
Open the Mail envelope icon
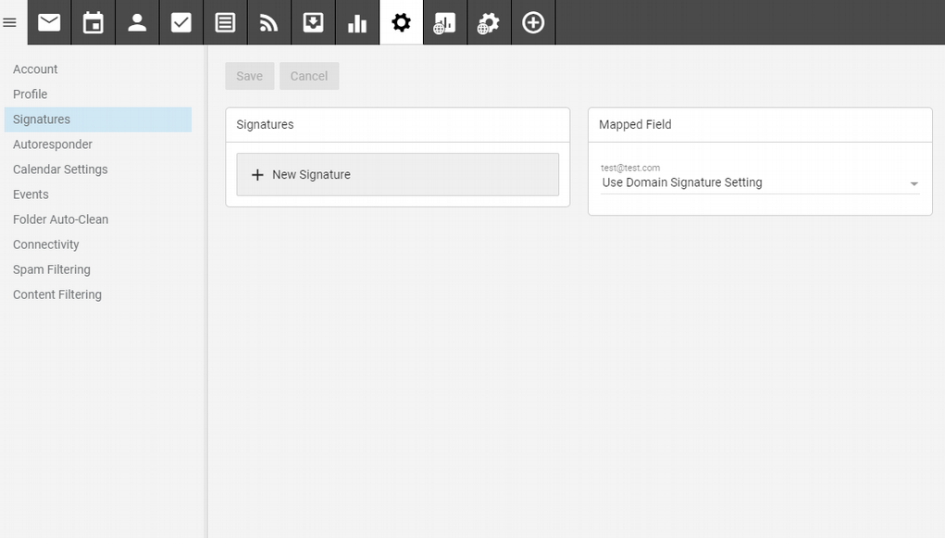pyautogui.click(x=49, y=22)
